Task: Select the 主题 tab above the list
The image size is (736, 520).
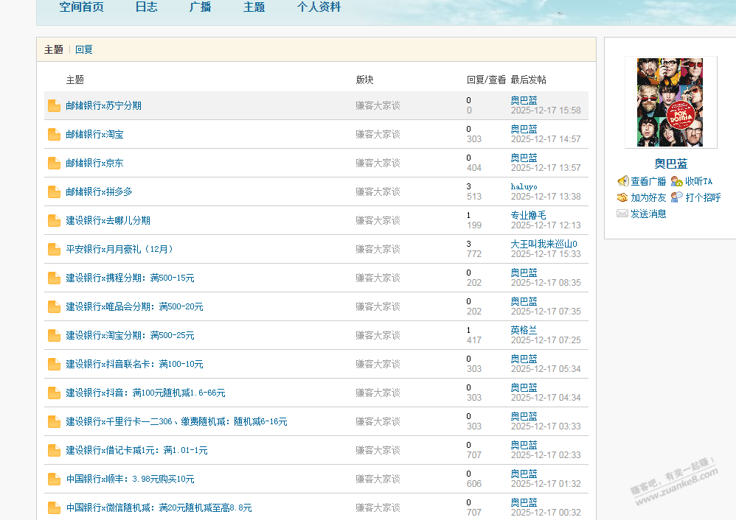Action: tap(54, 50)
